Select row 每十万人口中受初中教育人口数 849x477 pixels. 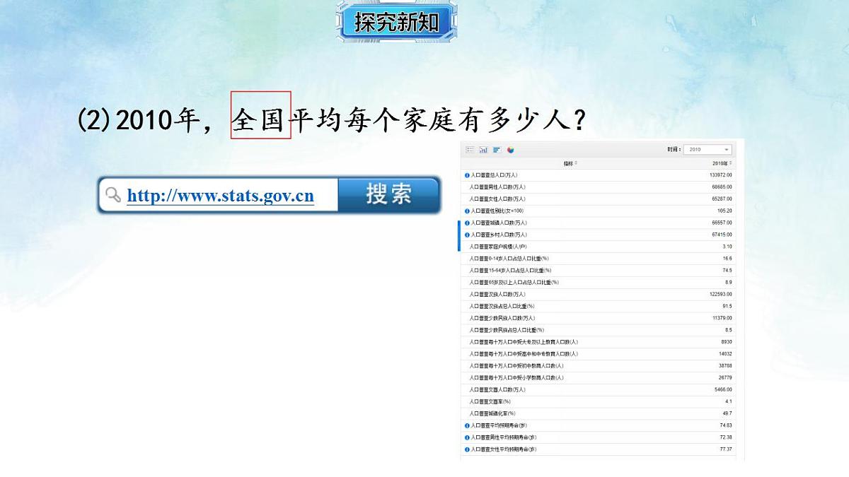click(x=599, y=366)
